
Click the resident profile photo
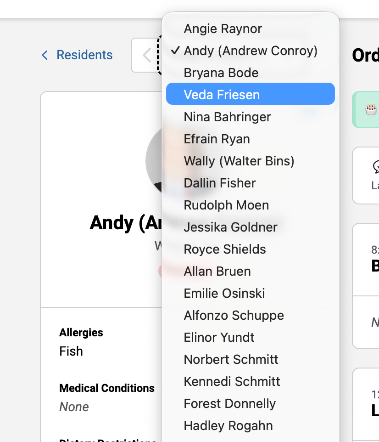coord(154,161)
